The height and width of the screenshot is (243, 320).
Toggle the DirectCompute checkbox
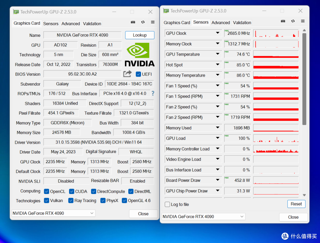93,191
